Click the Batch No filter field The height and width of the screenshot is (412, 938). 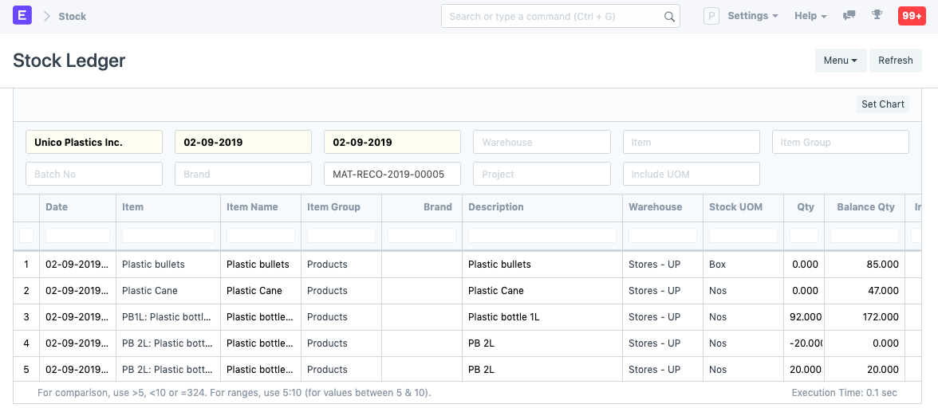click(93, 174)
